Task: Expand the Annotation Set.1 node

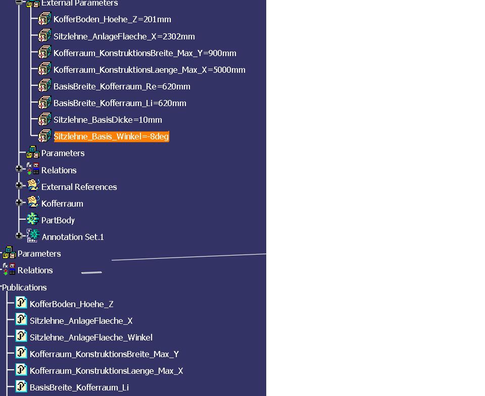Action: point(19,235)
